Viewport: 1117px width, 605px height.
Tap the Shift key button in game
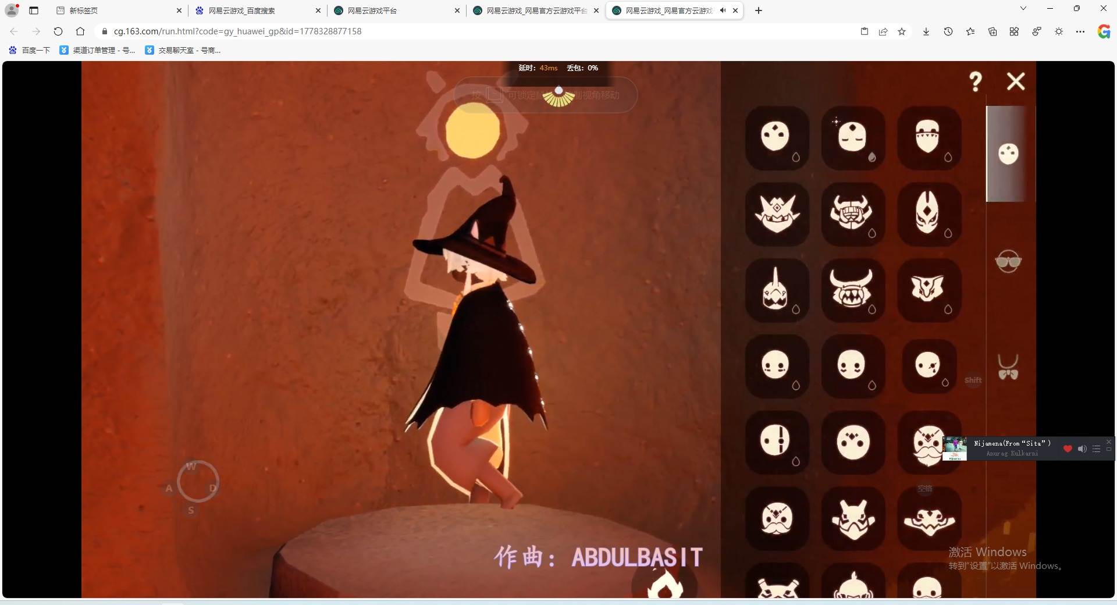(973, 380)
